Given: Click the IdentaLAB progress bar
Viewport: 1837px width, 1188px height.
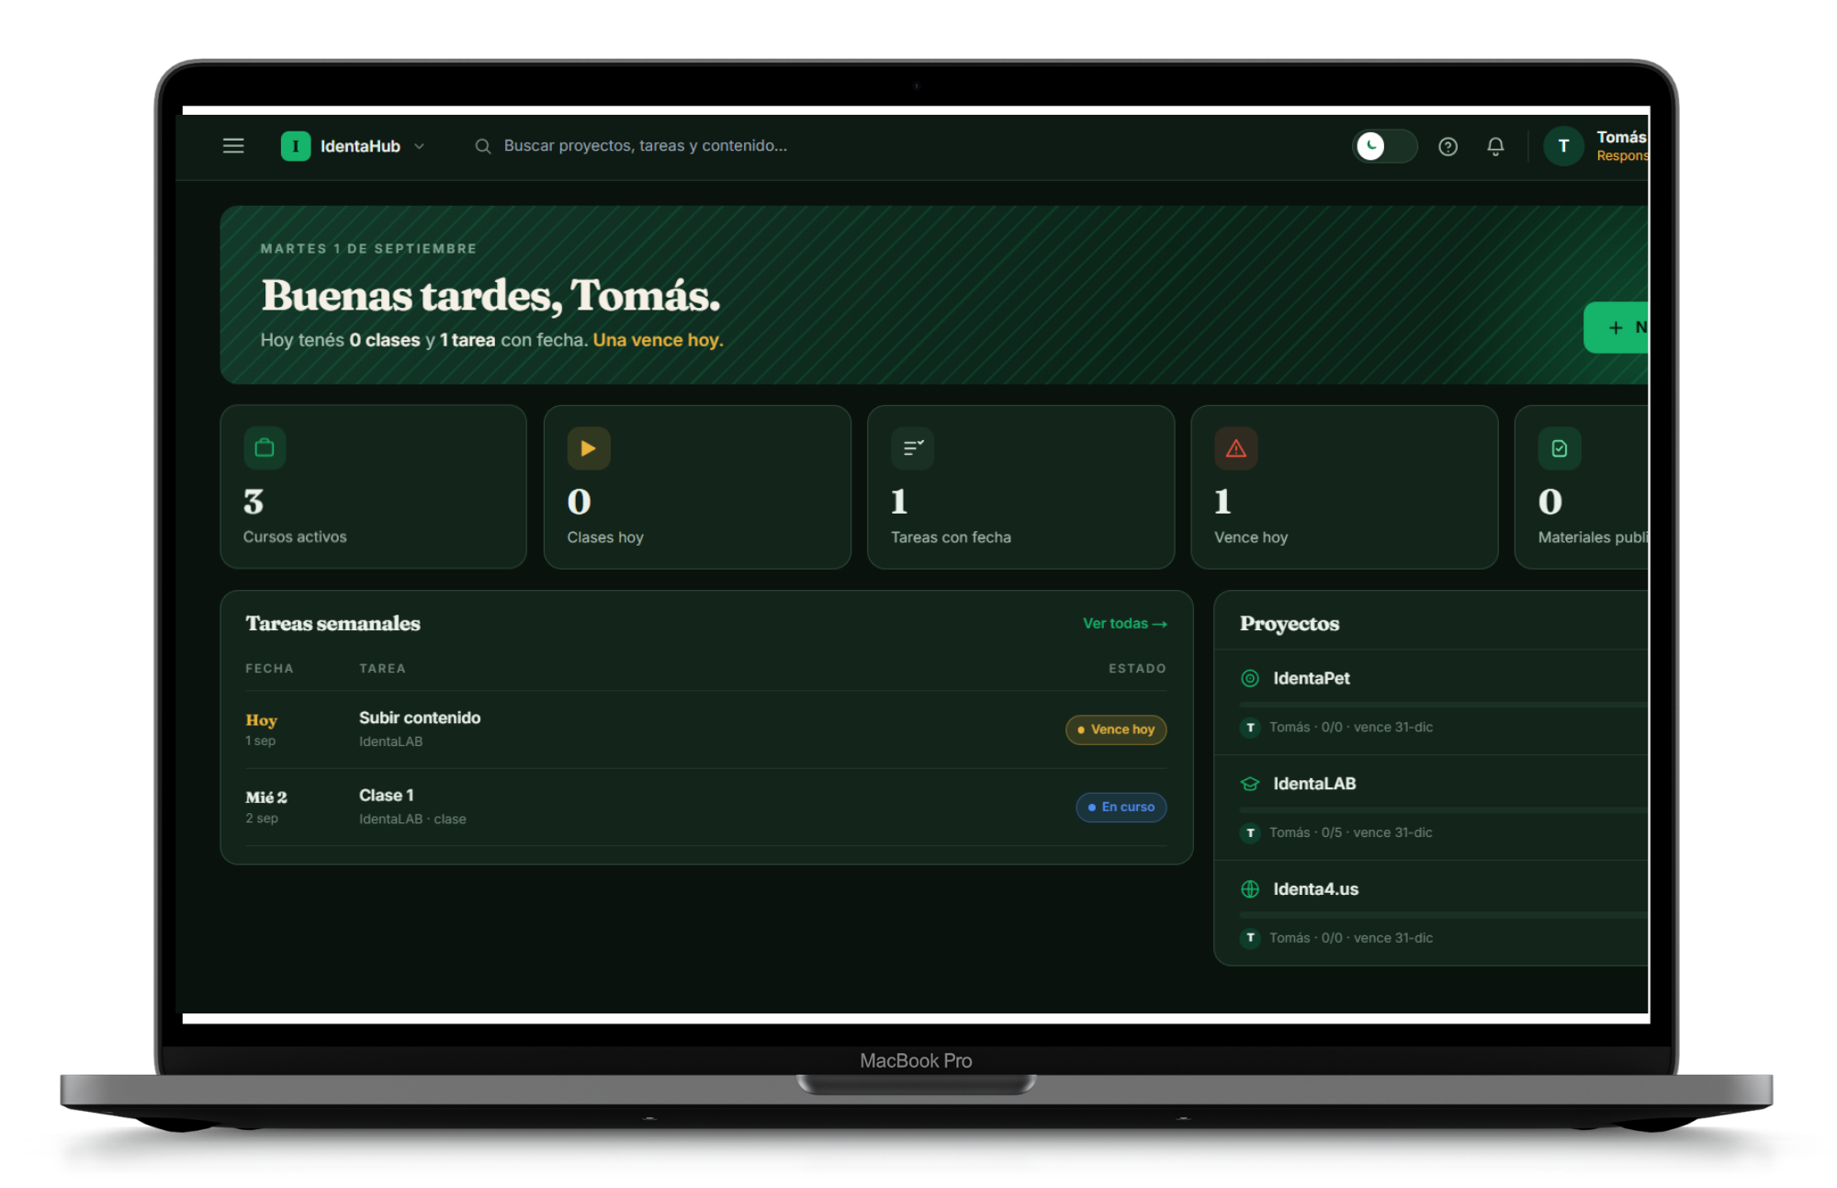Looking at the screenshot, I should (x=1444, y=809).
